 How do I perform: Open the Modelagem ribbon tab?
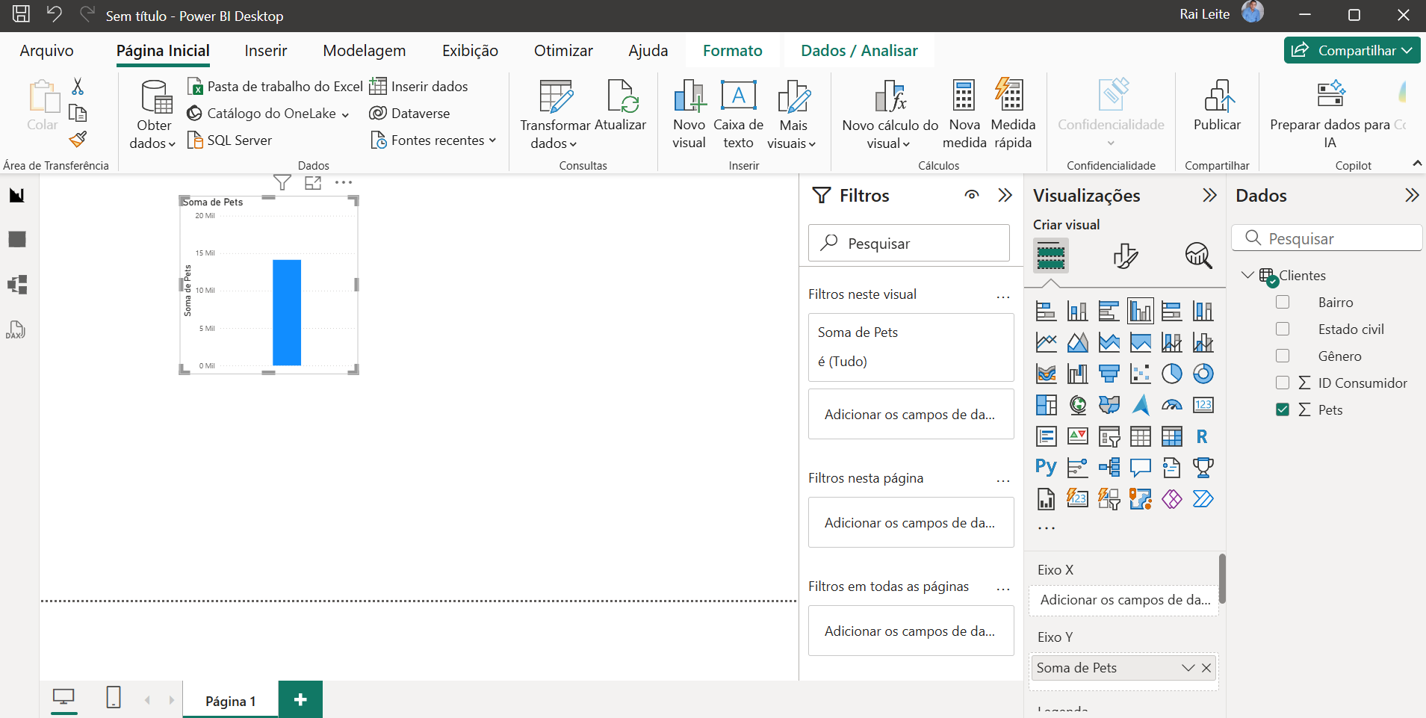point(364,51)
